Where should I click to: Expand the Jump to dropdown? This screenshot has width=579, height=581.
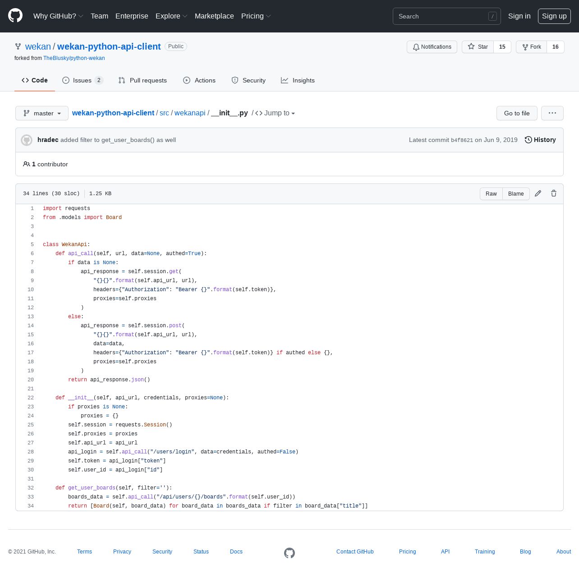[275, 113]
